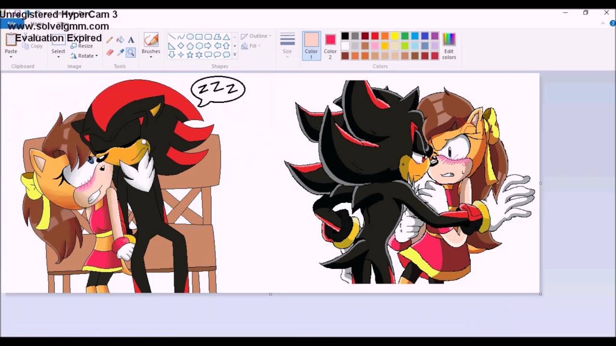The image size is (616, 346).
Task: Select the Fill with color bucket tool
Action: coord(120,40)
